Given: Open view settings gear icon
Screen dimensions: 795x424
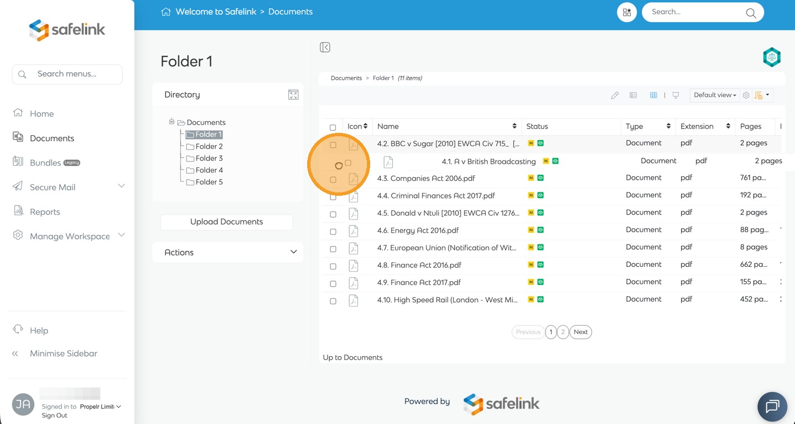Looking at the screenshot, I should (x=746, y=95).
